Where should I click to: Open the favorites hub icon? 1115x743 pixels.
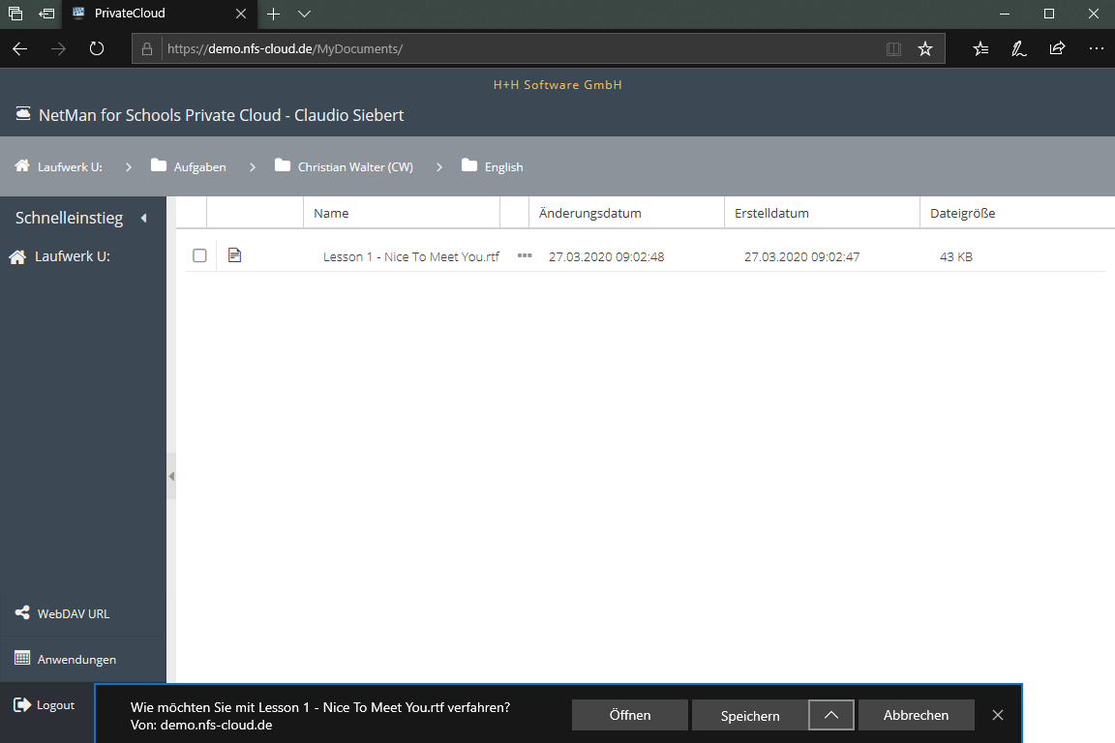pyautogui.click(x=980, y=49)
